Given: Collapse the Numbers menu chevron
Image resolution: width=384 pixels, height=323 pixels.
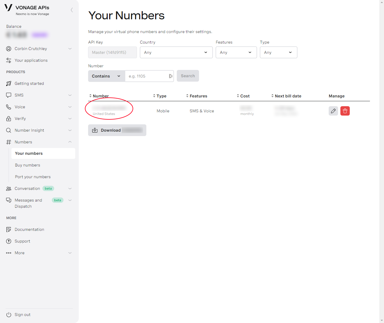Looking at the screenshot, I should 70,142.
